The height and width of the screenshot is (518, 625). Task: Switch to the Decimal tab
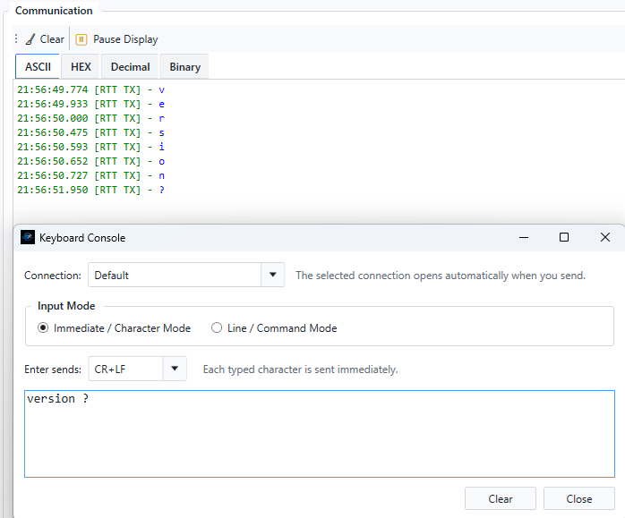click(130, 67)
